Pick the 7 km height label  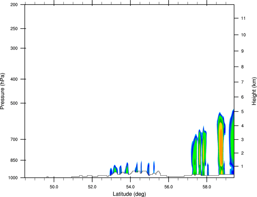(x=242, y=82)
